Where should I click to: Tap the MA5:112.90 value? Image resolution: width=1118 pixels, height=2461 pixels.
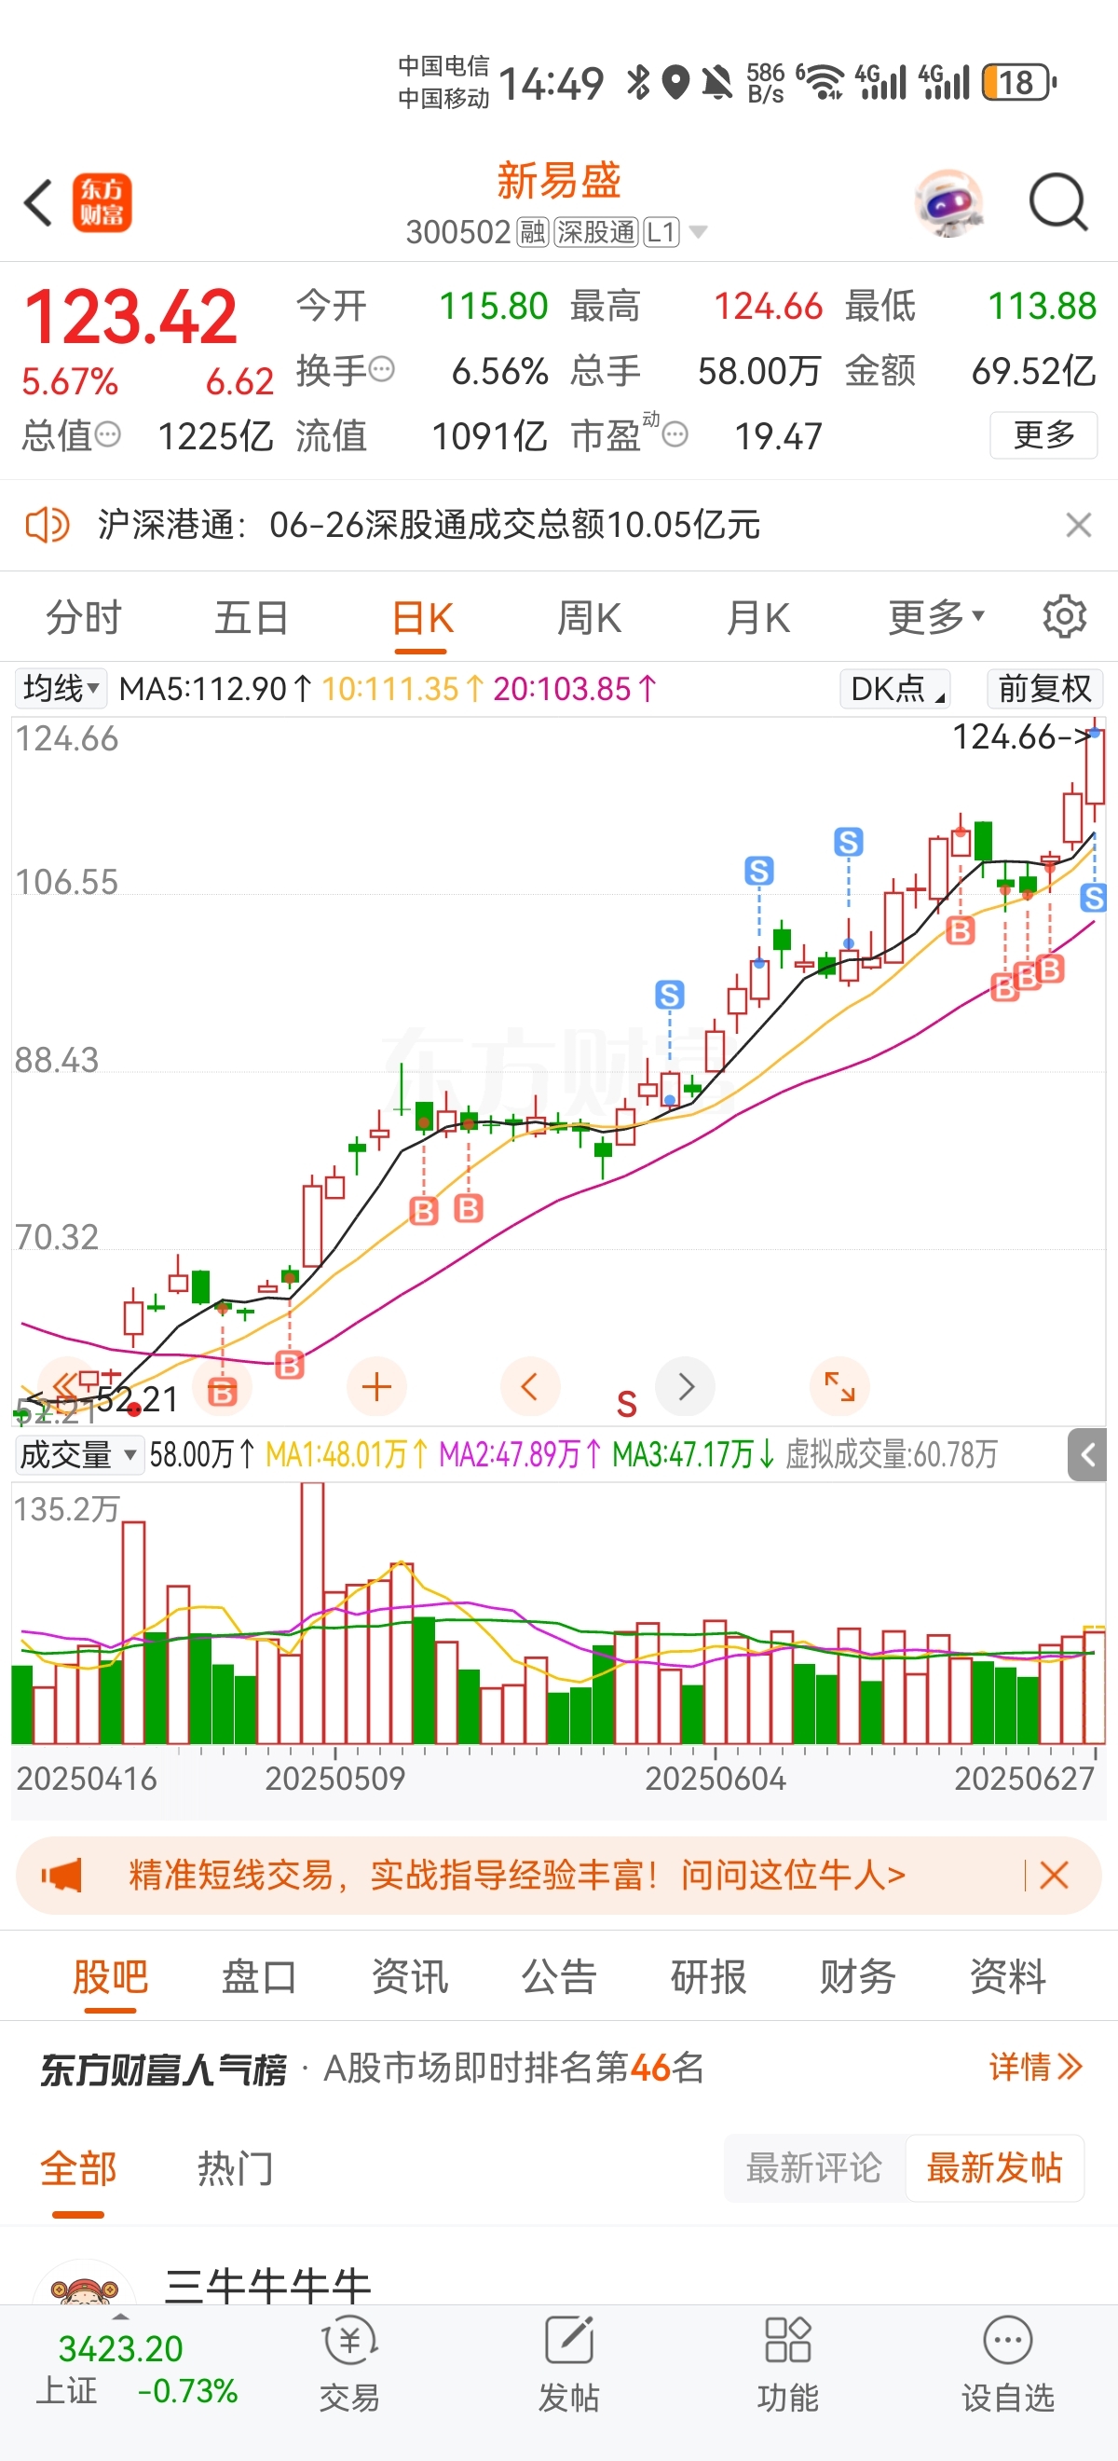(x=215, y=688)
